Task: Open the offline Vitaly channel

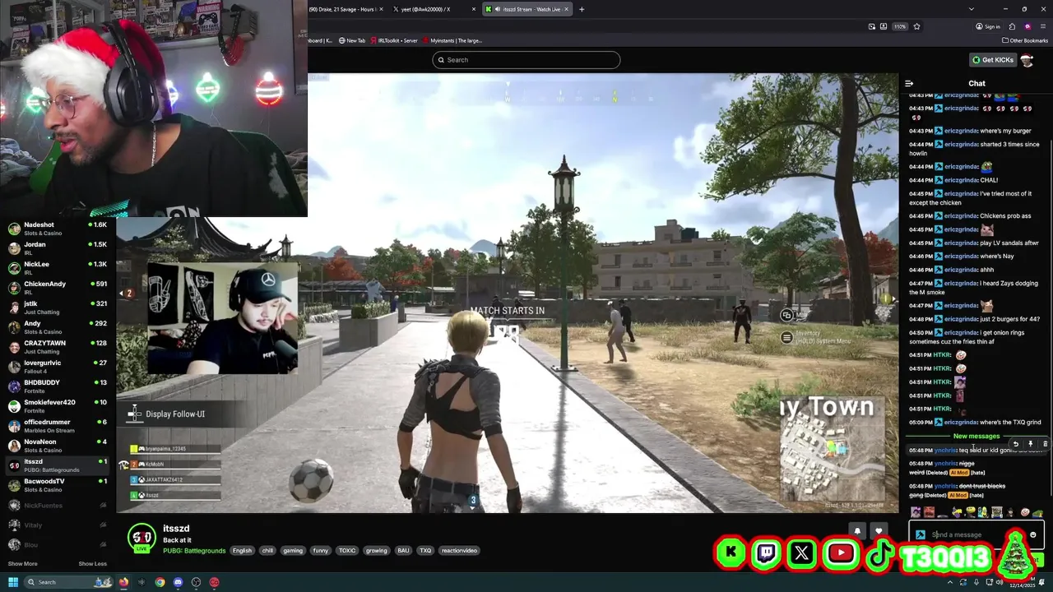Action: click(x=58, y=525)
